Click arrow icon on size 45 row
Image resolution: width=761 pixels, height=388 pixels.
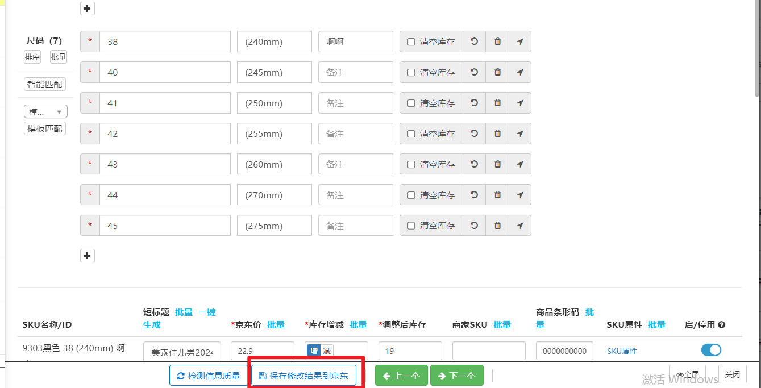520,226
